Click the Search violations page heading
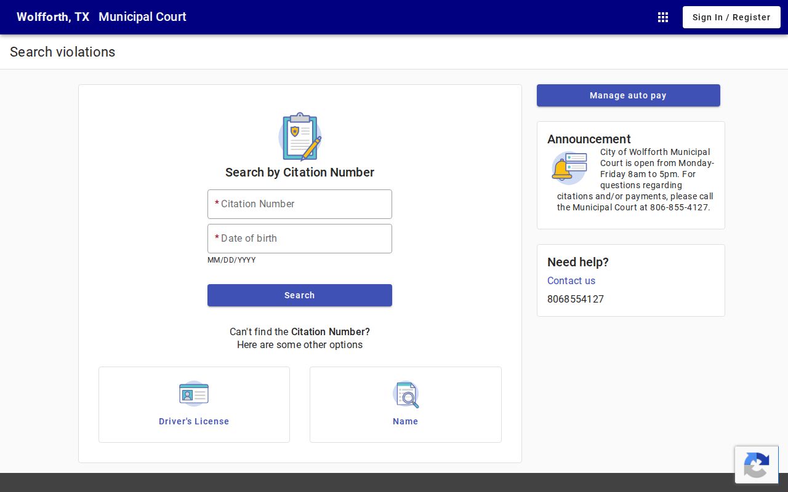This screenshot has height=492, width=788. coord(63,52)
